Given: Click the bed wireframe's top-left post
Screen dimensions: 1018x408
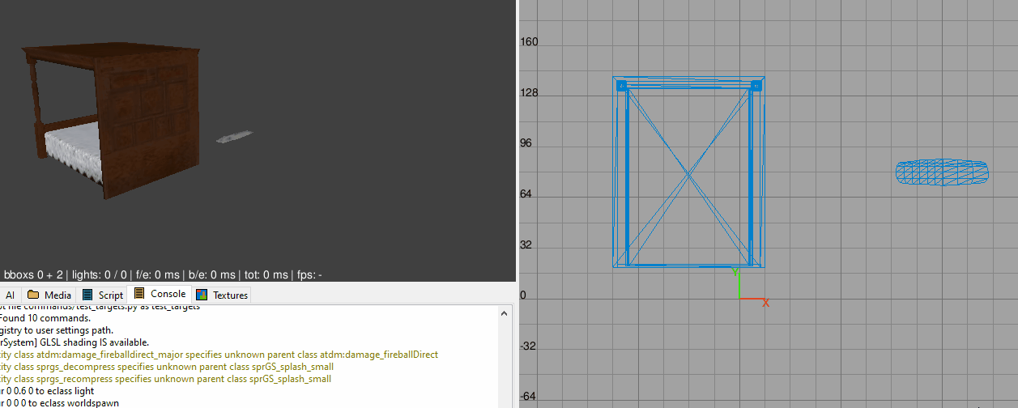Looking at the screenshot, I should click(x=621, y=85).
